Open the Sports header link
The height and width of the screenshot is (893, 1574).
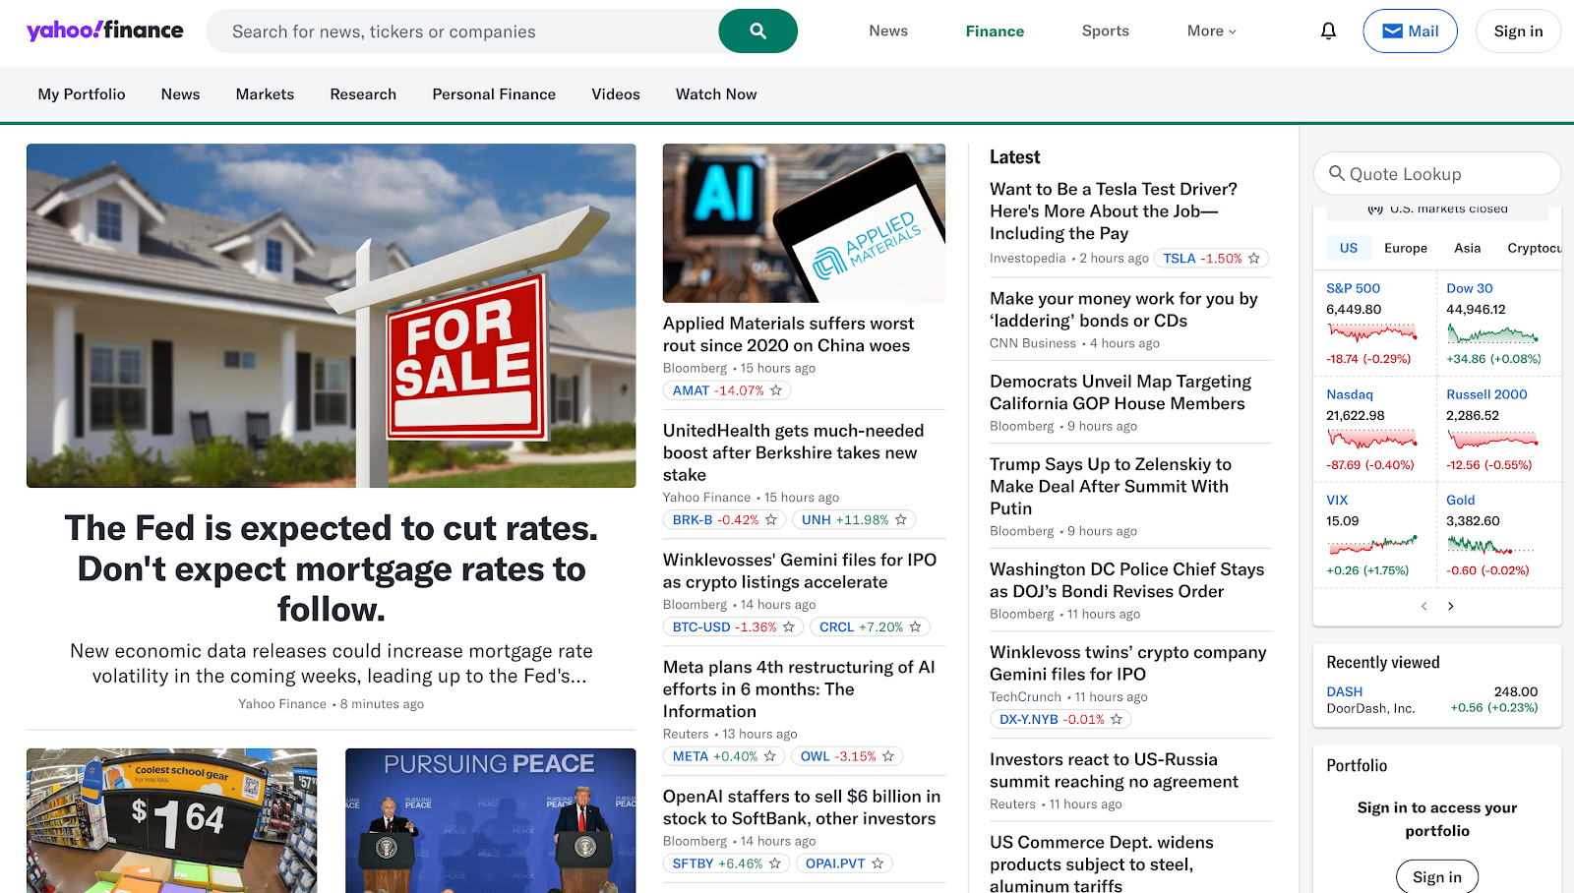point(1106,30)
